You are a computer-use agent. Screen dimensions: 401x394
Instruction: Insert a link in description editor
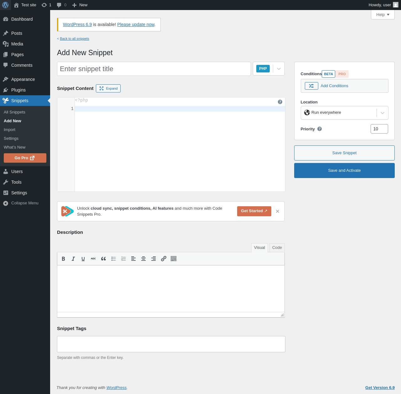164,259
